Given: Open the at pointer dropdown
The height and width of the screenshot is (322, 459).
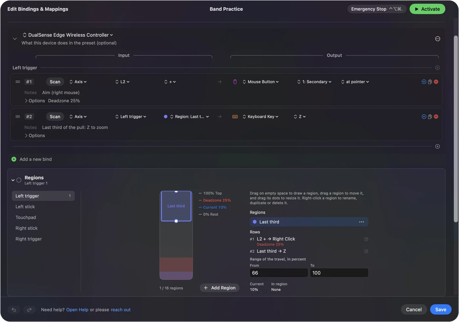Looking at the screenshot, I should (355, 82).
